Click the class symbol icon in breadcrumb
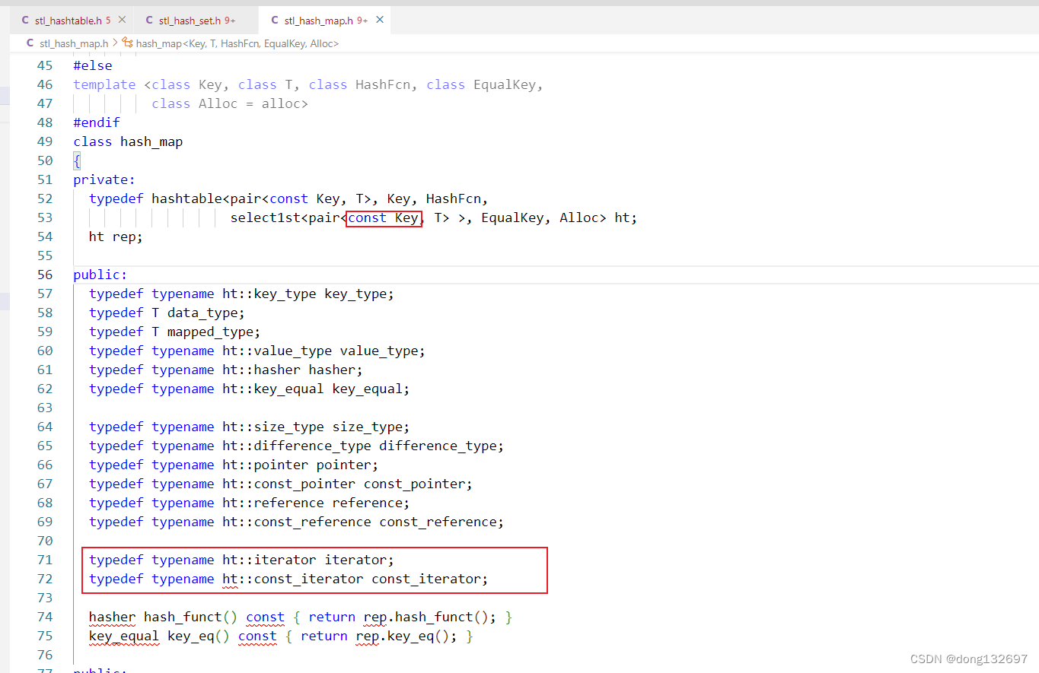 [128, 43]
